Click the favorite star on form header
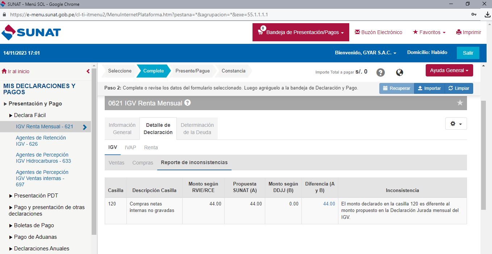This screenshot has height=254, width=492. (x=460, y=103)
